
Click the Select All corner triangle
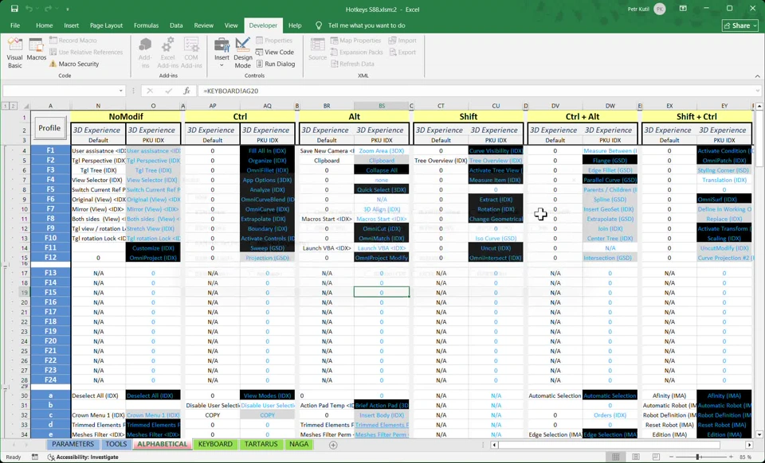[25, 106]
